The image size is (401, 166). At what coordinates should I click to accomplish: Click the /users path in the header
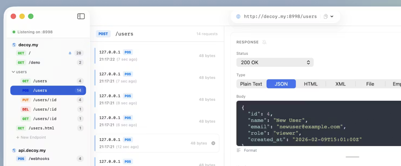coord(124,34)
